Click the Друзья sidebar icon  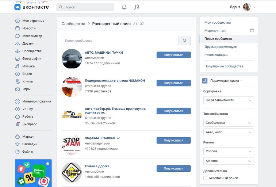point(17,44)
